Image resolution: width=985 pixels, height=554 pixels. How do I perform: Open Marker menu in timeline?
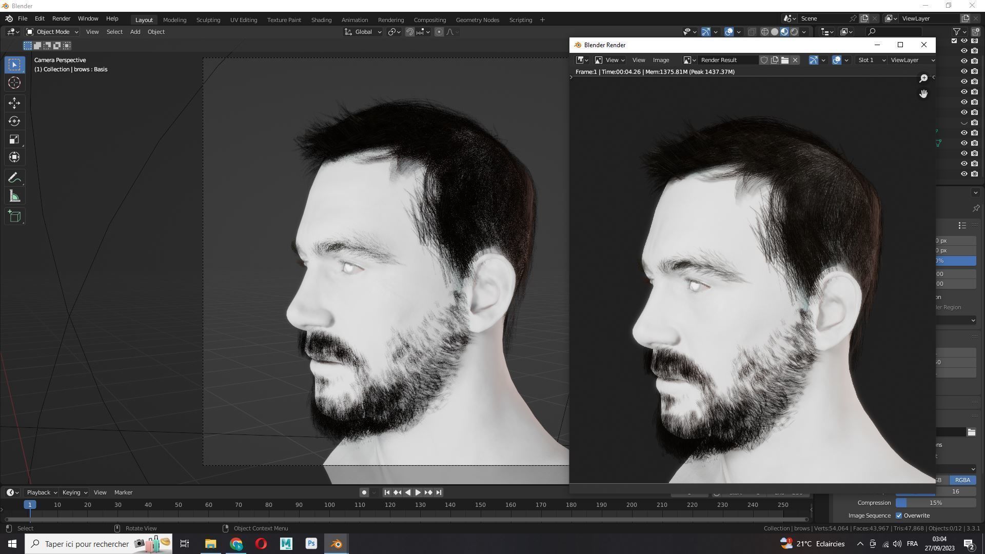click(123, 492)
